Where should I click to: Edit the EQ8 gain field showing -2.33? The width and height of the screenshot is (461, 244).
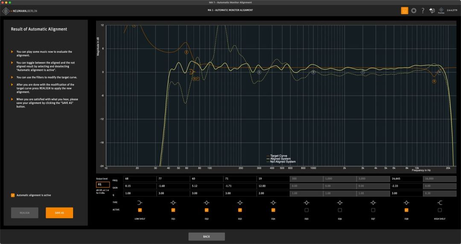pos(406,186)
